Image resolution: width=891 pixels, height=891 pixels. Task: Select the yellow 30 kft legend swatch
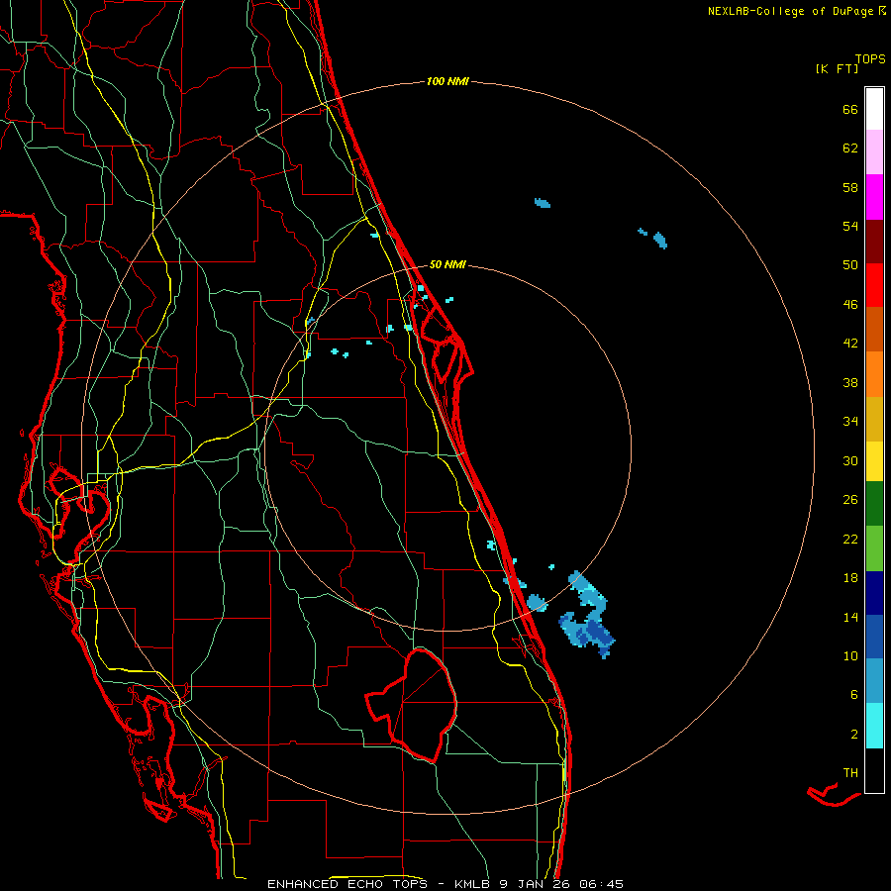pyautogui.click(x=874, y=461)
